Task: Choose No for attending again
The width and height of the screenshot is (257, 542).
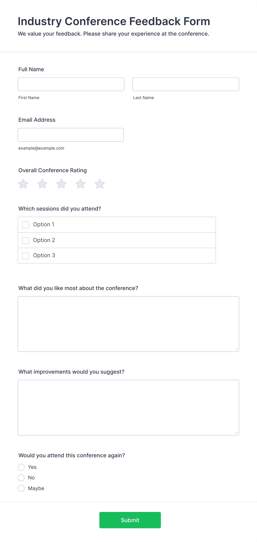Action: [x=21, y=477]
